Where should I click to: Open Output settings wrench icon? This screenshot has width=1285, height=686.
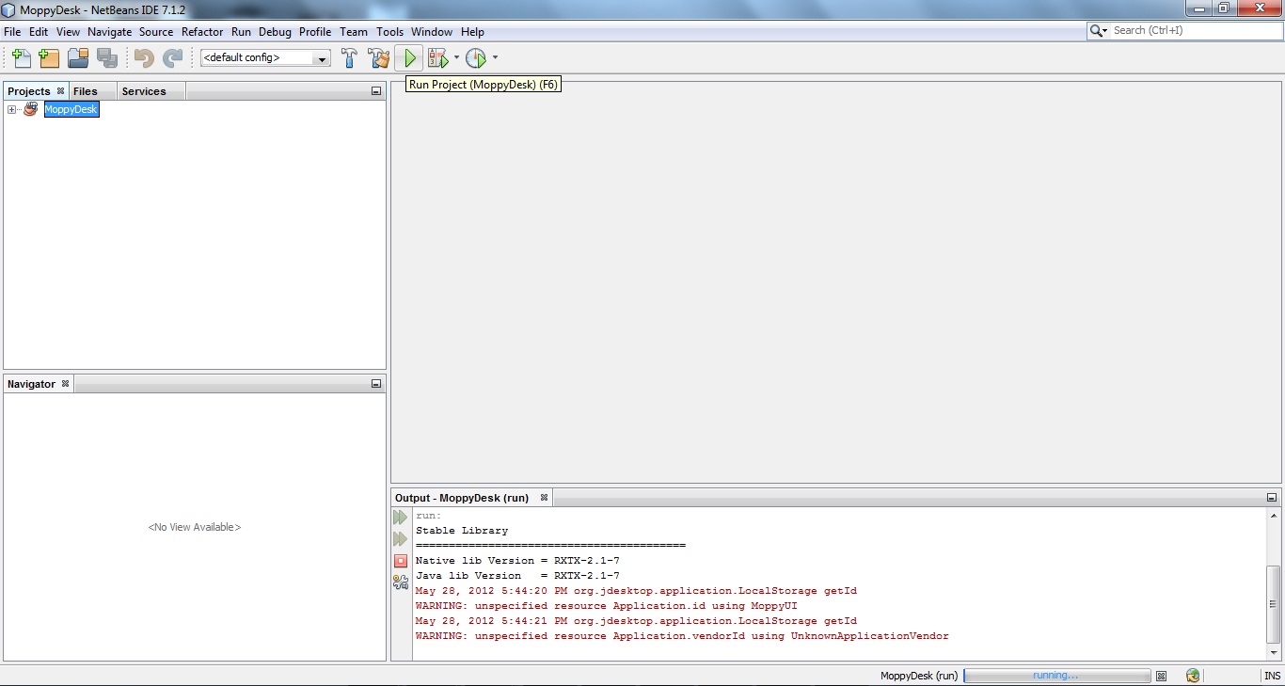[x=401, y=582]
